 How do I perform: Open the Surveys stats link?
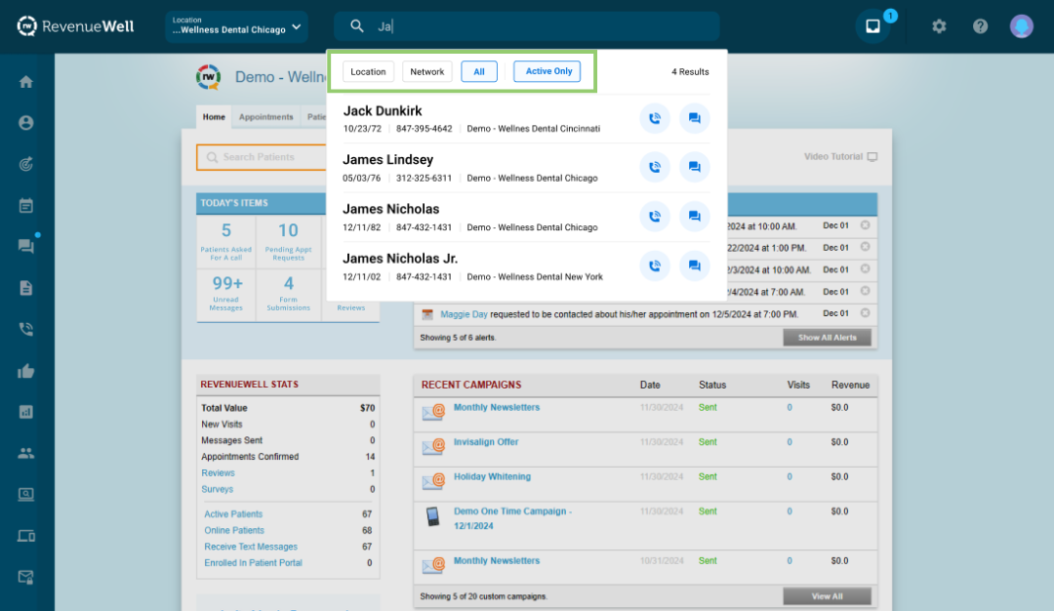click(217, 489)
